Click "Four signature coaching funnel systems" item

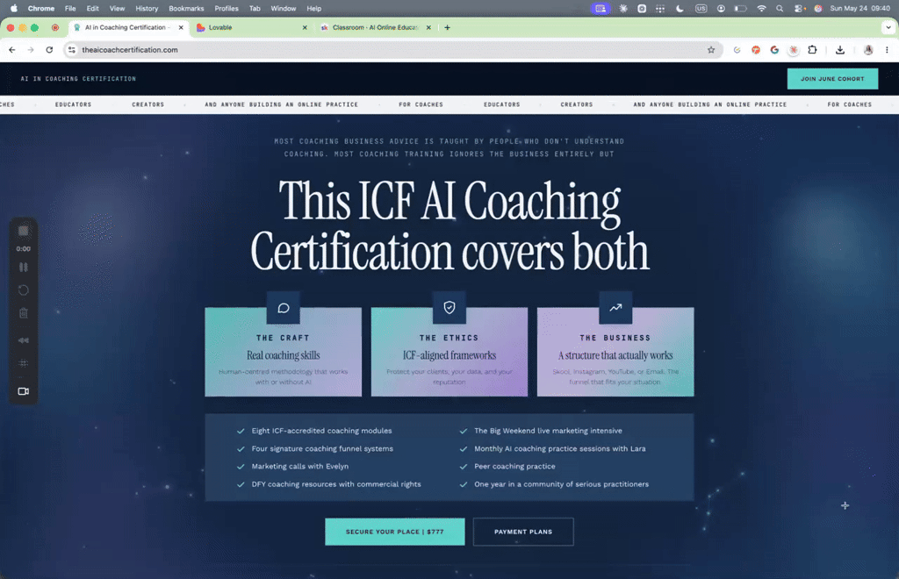point(322,448)
